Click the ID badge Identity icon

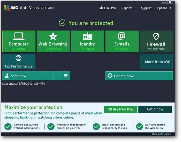pos(88,36)
